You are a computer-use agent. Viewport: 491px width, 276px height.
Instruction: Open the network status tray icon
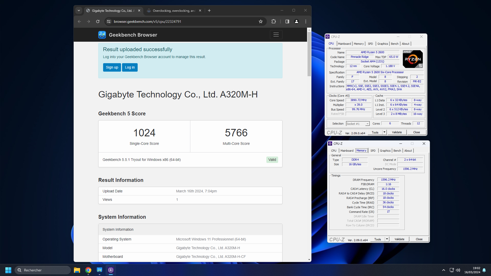click(x=452, y=270)
